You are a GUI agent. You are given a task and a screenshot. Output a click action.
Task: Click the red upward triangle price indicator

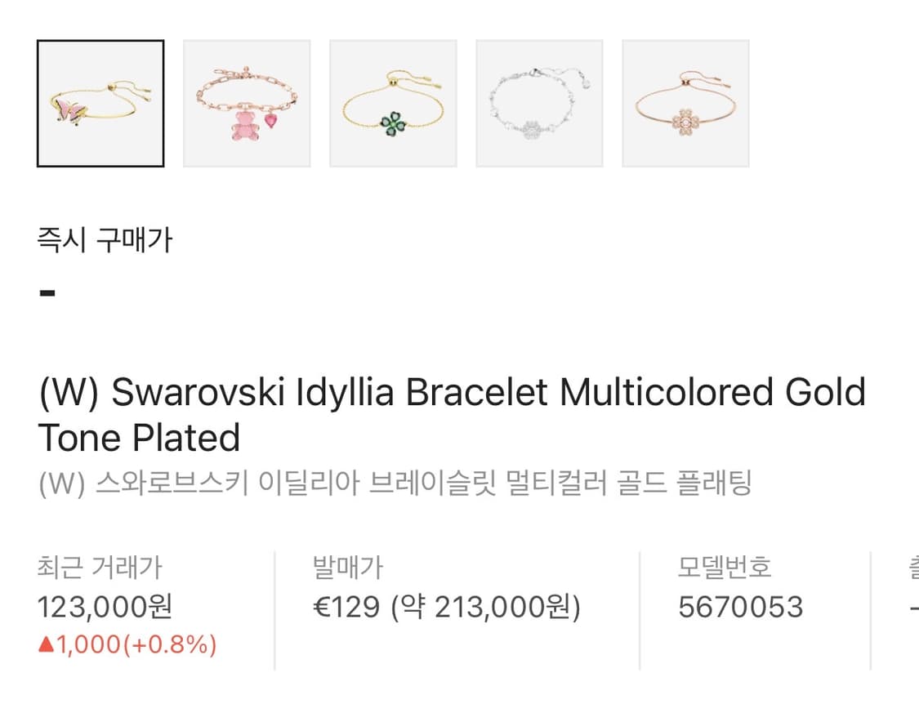[x=46, y=645]
